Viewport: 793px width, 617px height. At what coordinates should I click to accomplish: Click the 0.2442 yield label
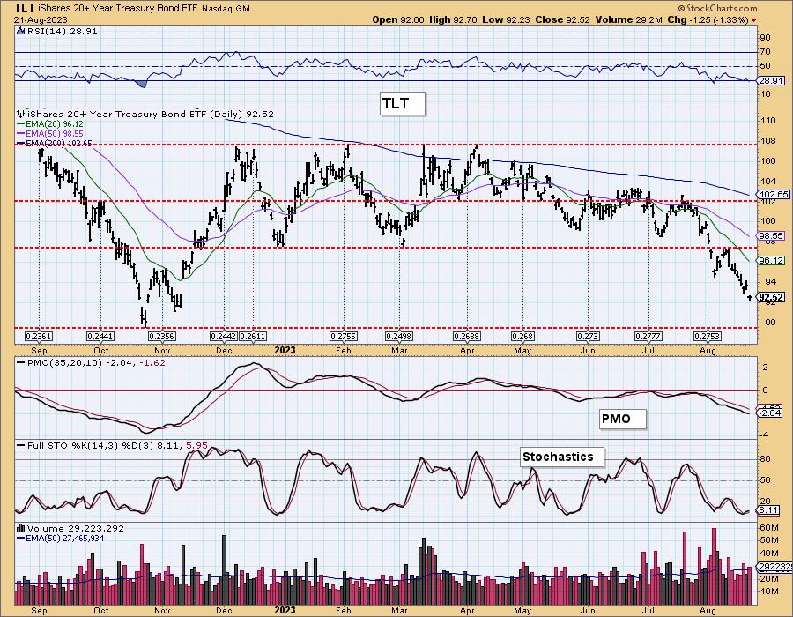pos(224,337)
